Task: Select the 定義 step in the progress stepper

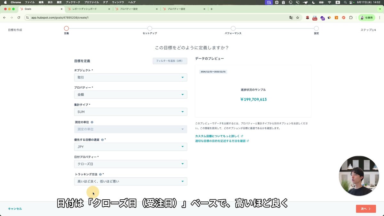Action: (x=66, y=28)
